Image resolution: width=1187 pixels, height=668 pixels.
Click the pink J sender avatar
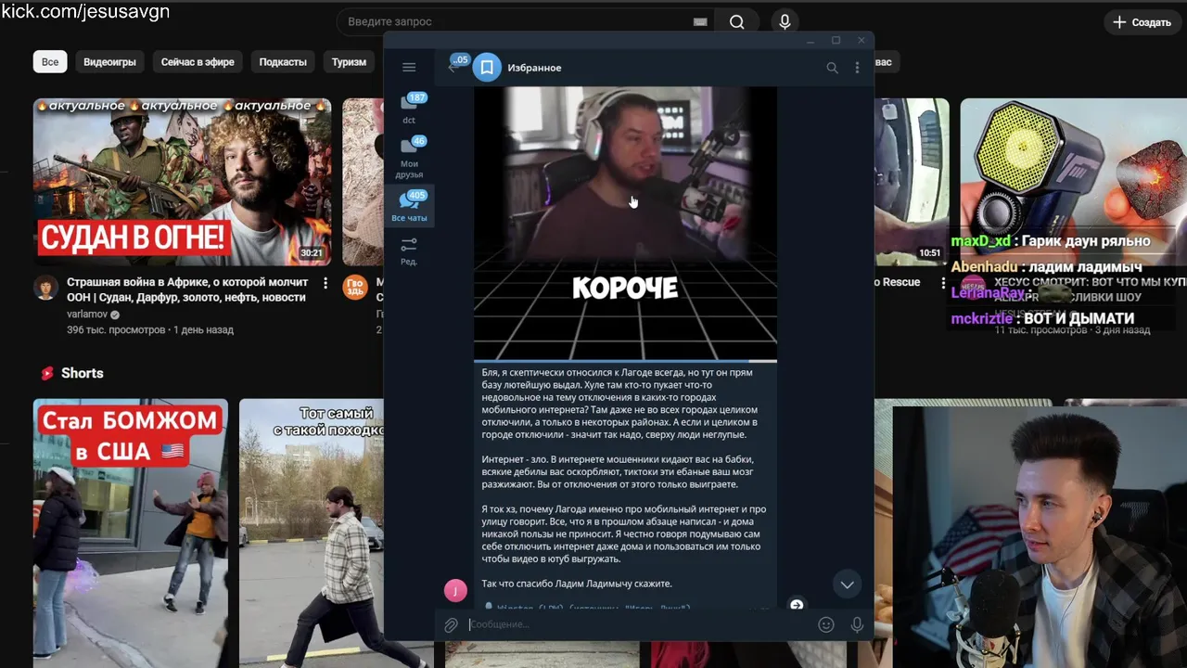(x=455, y=591)
